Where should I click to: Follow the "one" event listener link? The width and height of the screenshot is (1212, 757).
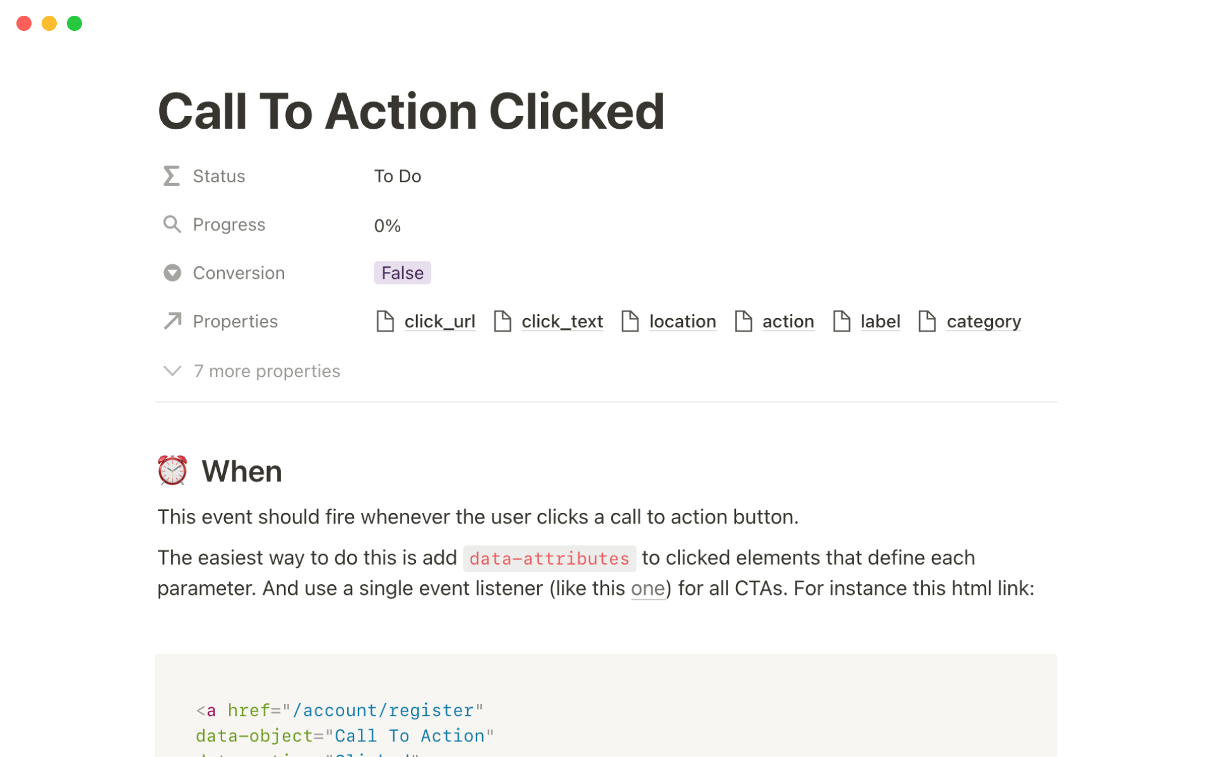click(x=648, y=589)
